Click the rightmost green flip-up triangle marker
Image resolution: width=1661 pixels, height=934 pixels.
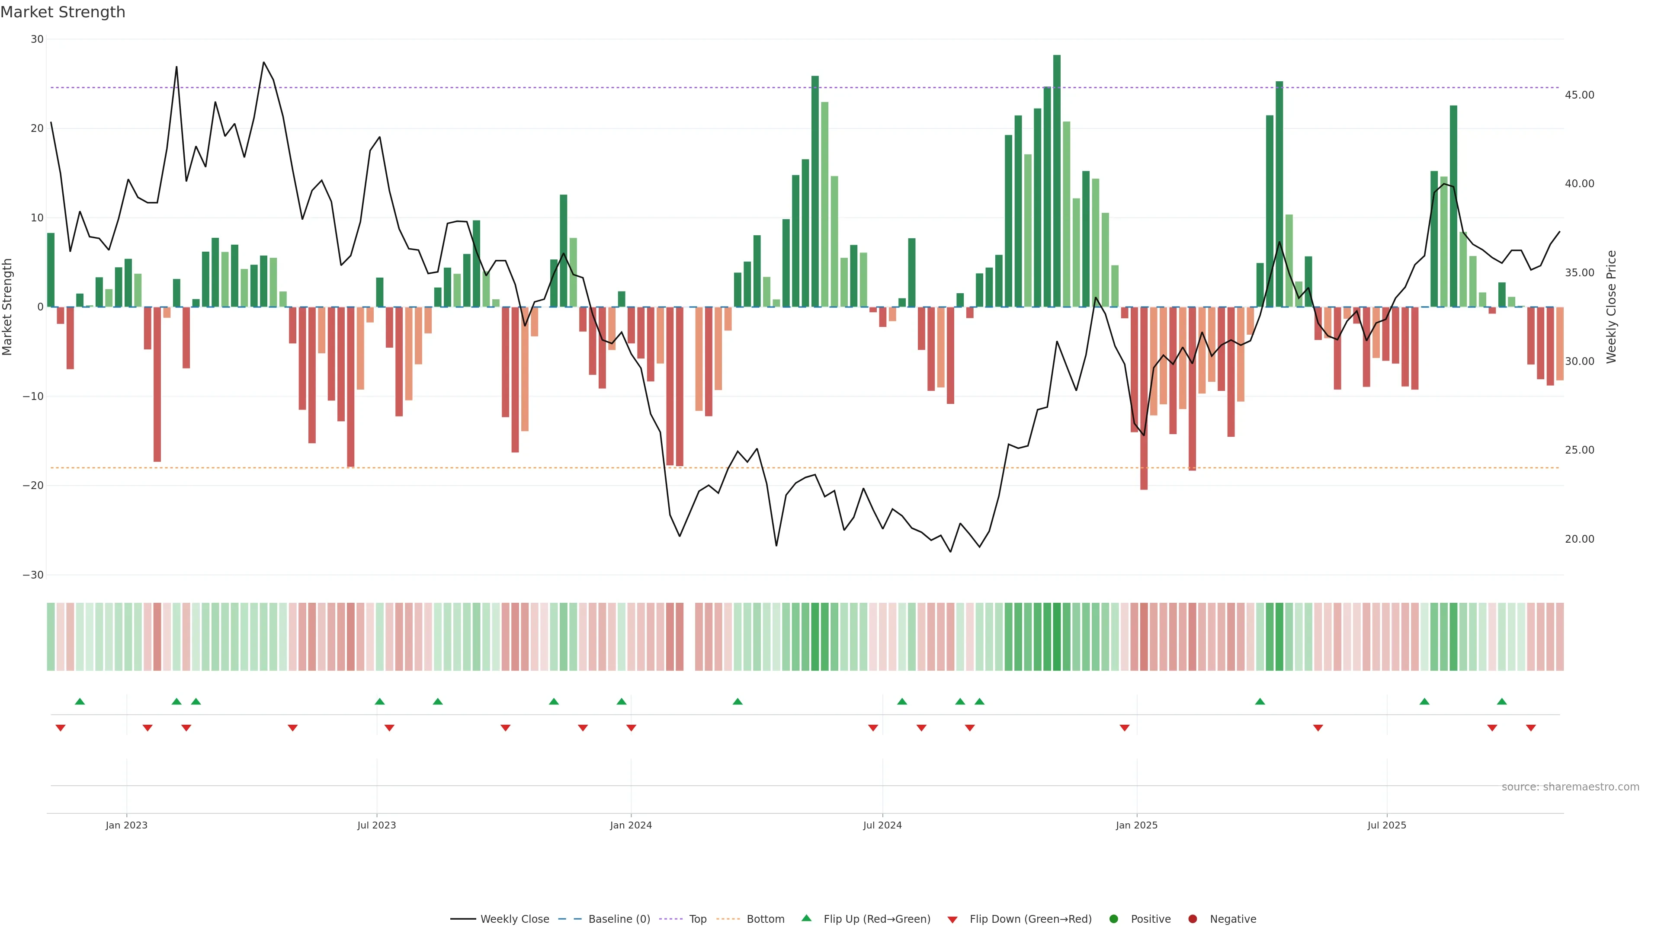(1502, 701)
